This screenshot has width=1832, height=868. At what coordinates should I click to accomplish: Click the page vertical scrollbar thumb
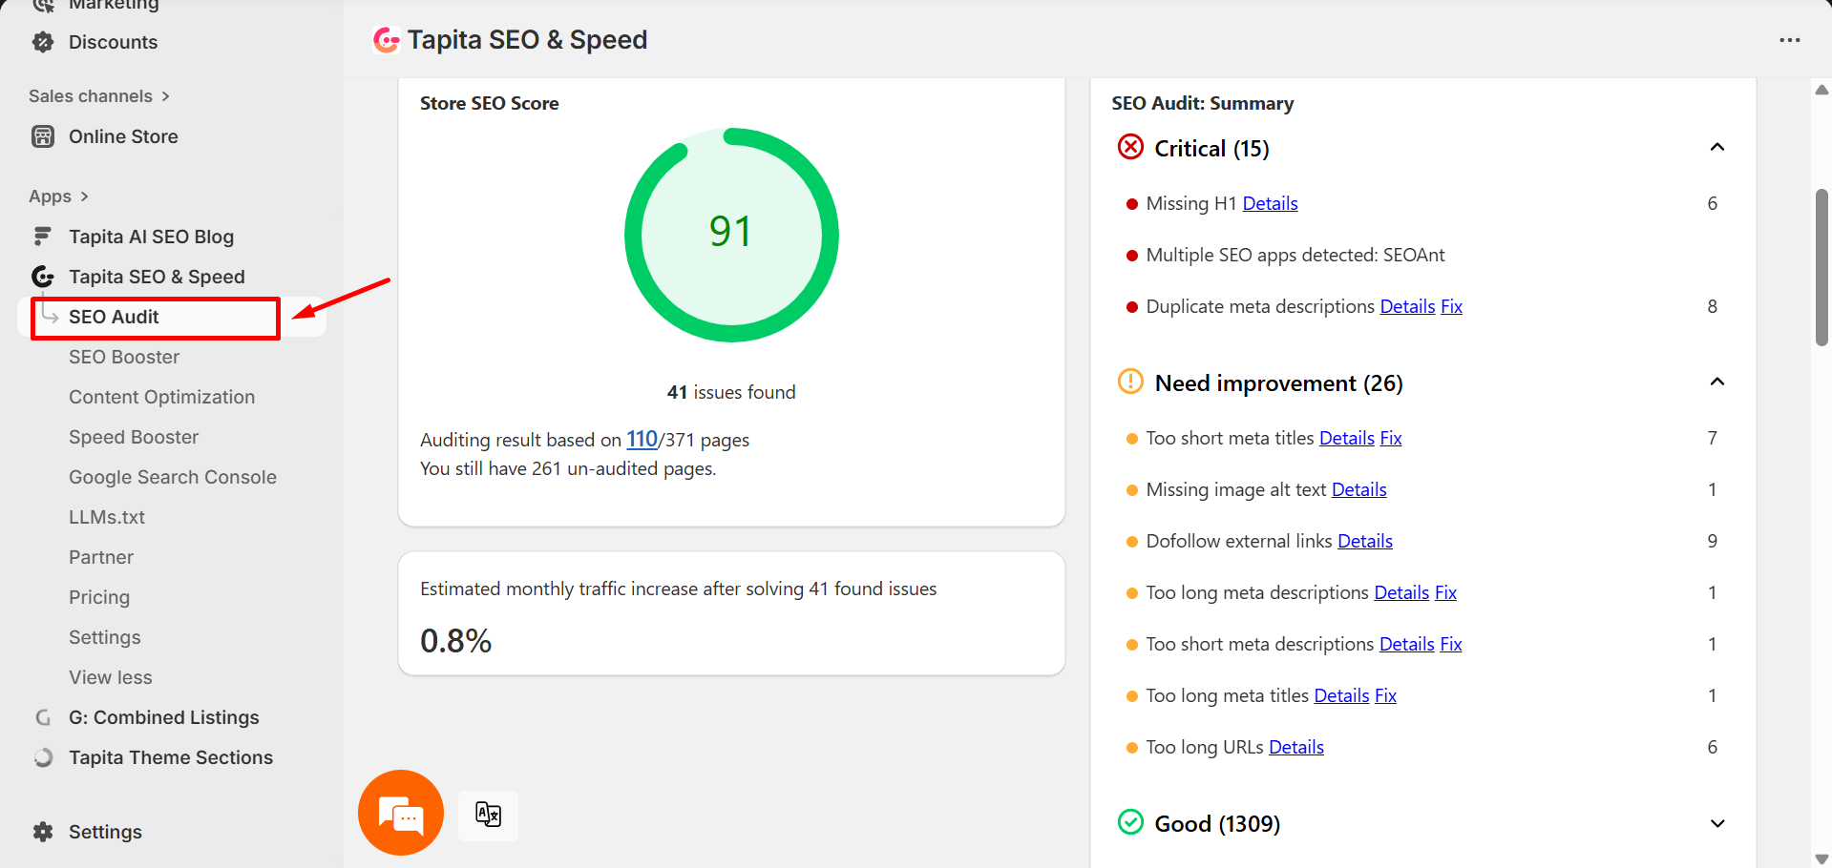pos(1821,267)
